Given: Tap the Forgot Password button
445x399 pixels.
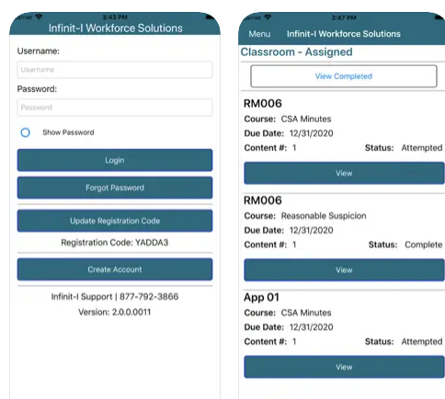Looking at the screenshot, I should coord(115,188).
